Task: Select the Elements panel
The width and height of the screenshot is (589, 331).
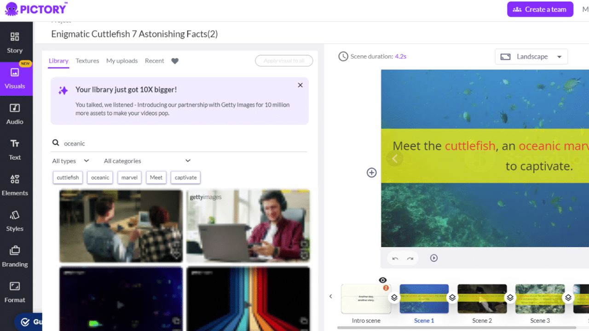Action: coord(15,186)
